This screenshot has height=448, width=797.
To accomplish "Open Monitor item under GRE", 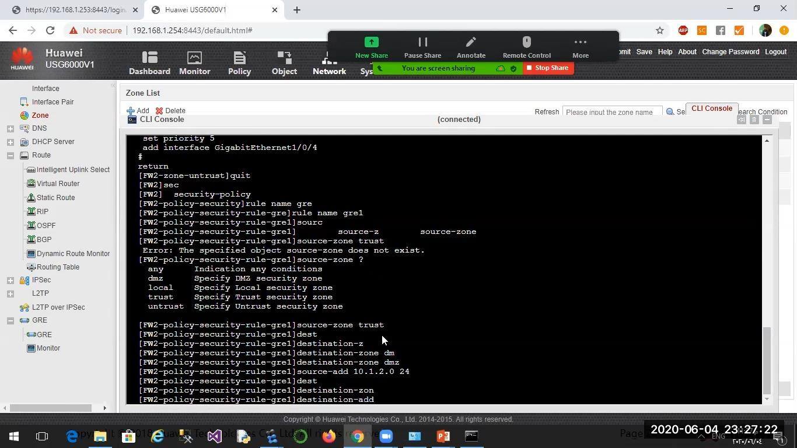I will [x=48, y=348].
